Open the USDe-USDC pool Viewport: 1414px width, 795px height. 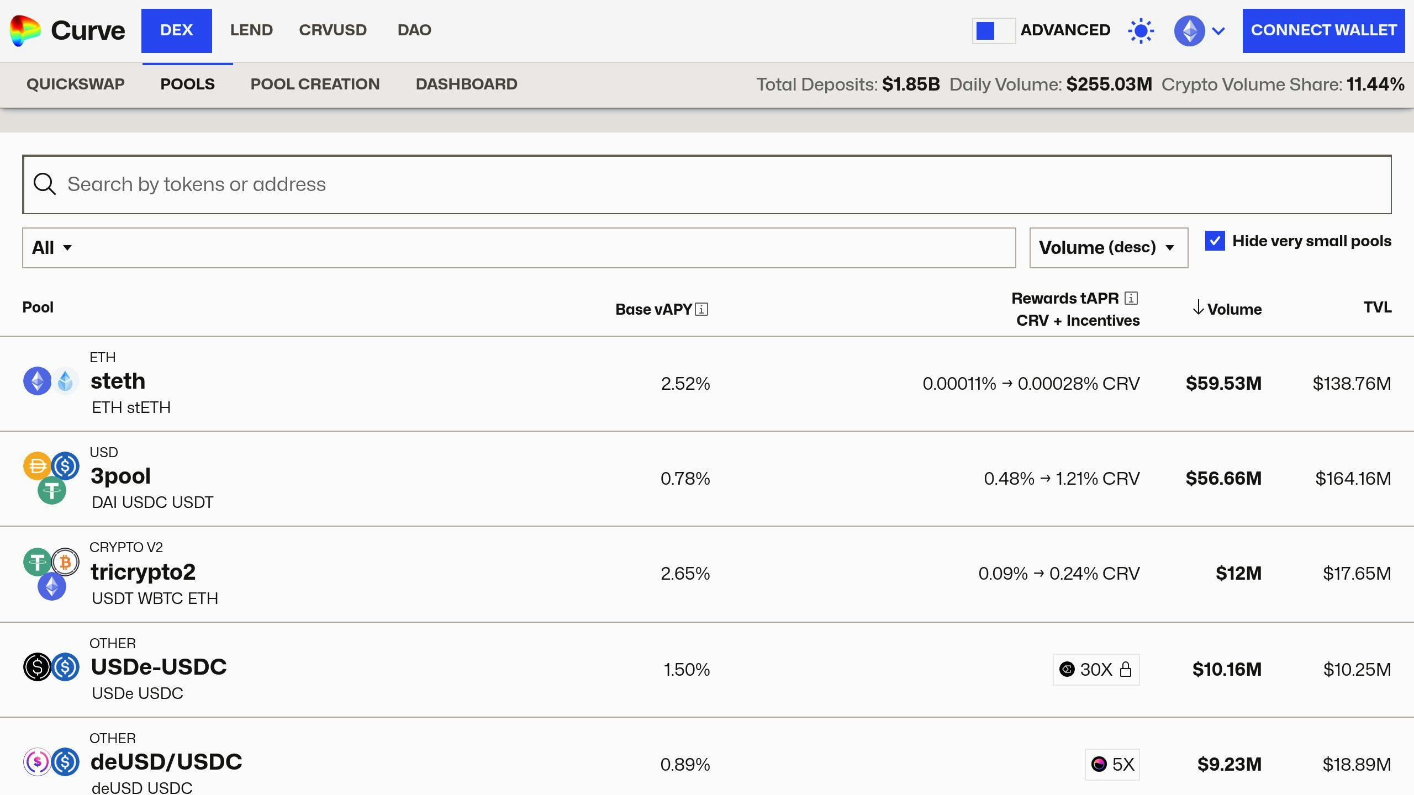pyautogui.click(x=707, y=670)
